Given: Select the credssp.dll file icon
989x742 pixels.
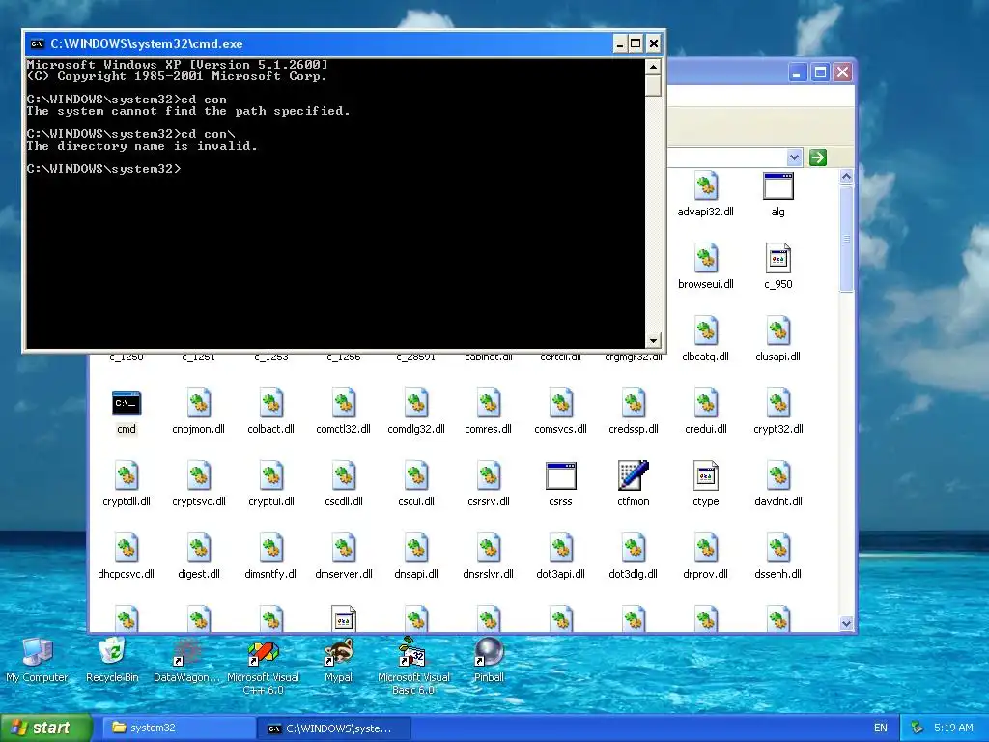Looking at the screenshot, I should pyautogui.click(x=634, y=404).
